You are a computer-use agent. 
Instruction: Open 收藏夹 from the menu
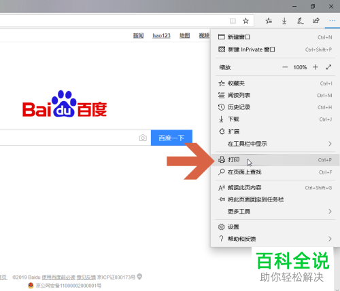pyautogui.click(x=275, y=83)
